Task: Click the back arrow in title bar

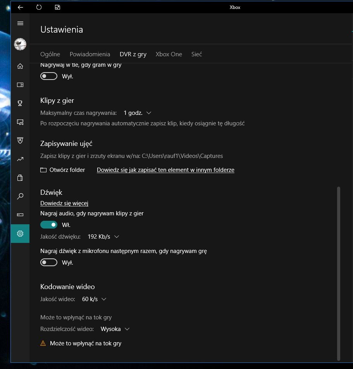Action: tap(20, 7)
